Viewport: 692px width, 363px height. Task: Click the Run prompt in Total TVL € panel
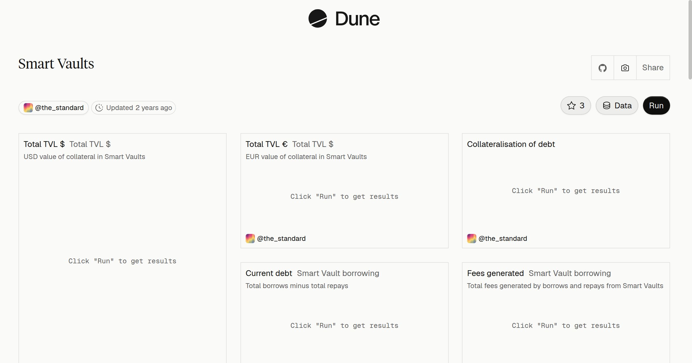[x=344, y=196]
